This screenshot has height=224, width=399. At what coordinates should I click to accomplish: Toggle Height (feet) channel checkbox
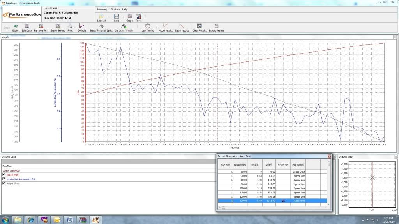(4, 183)
